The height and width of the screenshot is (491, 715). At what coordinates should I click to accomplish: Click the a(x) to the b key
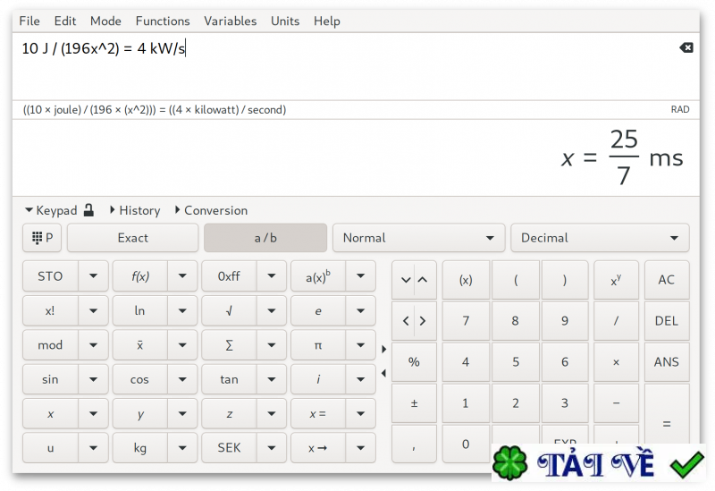pos(318,276)
